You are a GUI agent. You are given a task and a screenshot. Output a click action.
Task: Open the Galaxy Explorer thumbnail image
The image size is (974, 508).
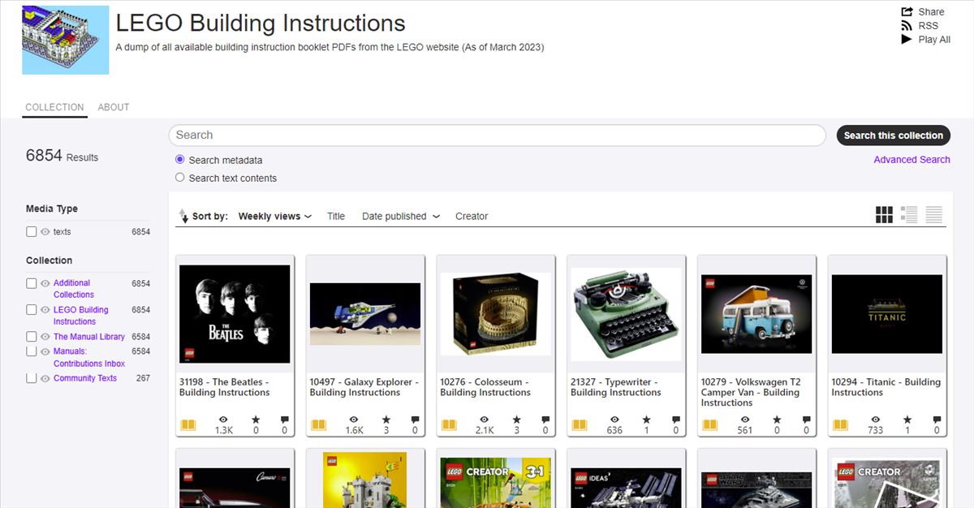tap(365, 313)
